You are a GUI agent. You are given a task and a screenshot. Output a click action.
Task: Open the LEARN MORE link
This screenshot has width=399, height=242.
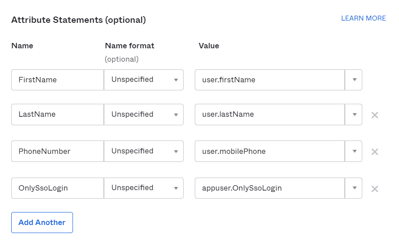point(363,18)
